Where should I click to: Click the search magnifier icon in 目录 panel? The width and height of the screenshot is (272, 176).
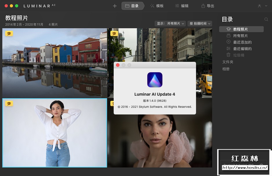(266, 19)
